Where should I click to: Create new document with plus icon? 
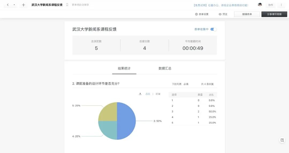tap(23, 5)
